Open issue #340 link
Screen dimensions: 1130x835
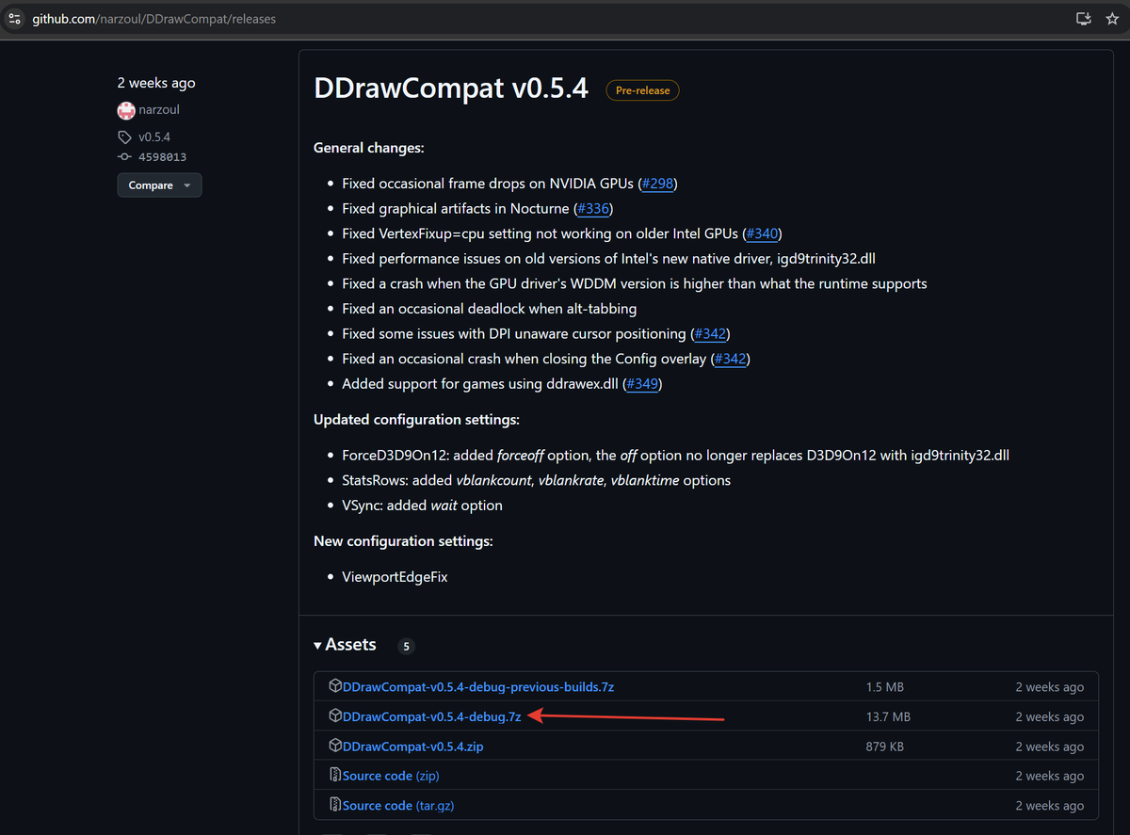[x=762, y=233]
